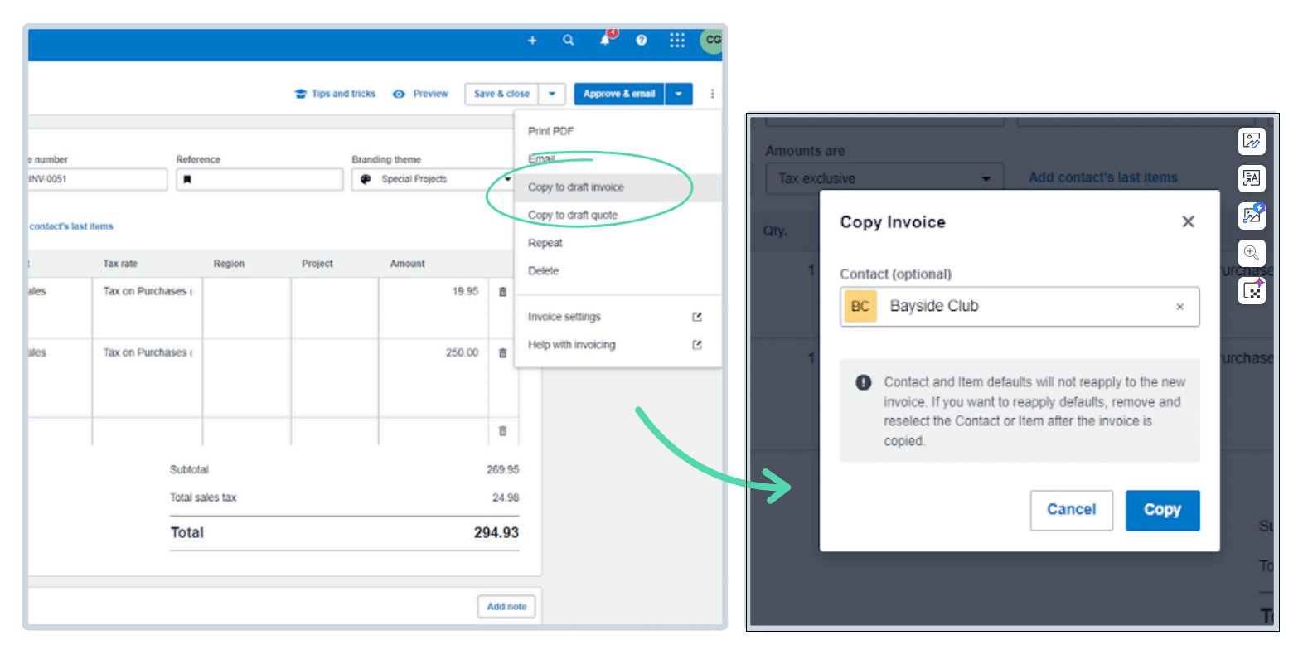The width and height of the screenshot is (1303, 655).
Task: Open the apps grid icon
Action: [677, 40]
